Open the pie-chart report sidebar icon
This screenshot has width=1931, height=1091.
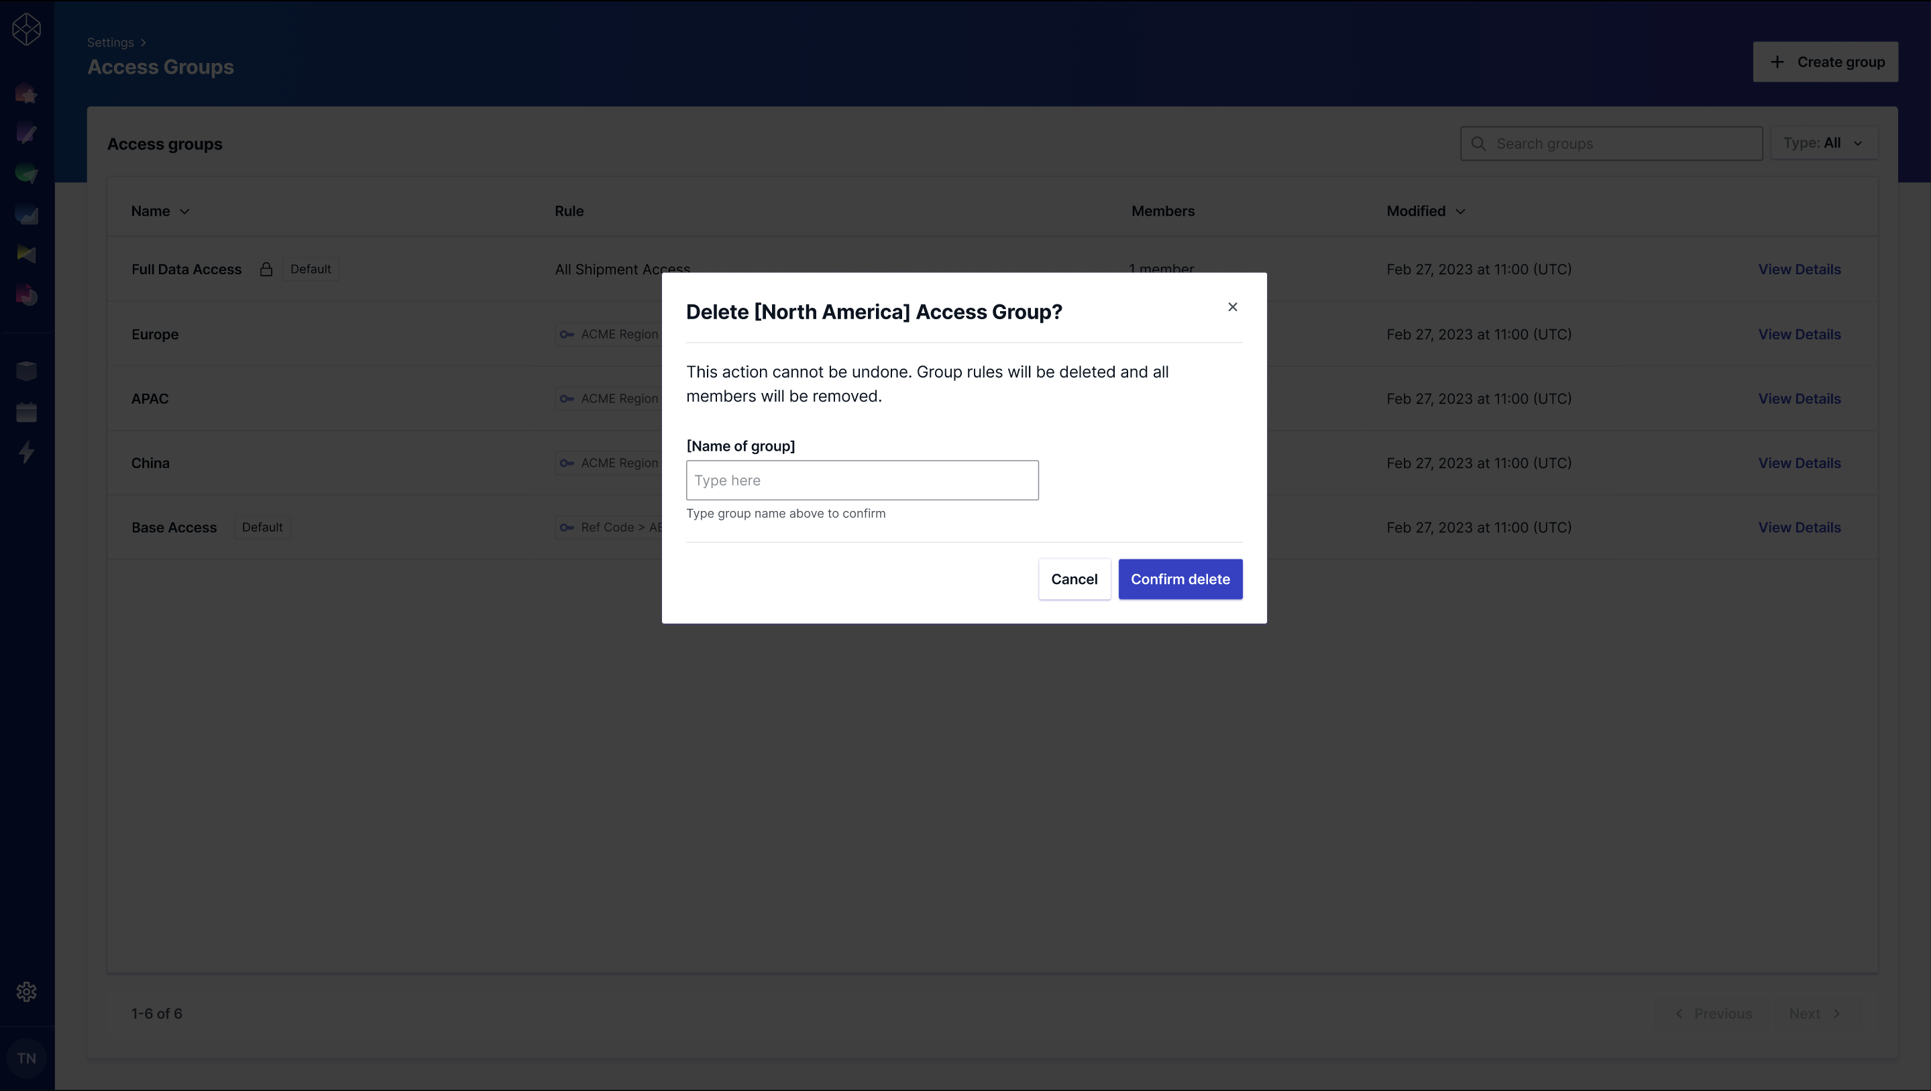[26, 294]
